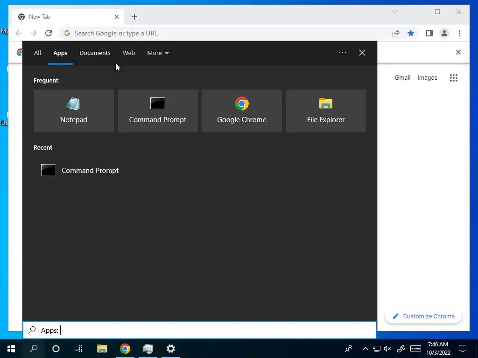Reload the Chrome page
The height and width of the screenshot is (358, 478).
49,33
